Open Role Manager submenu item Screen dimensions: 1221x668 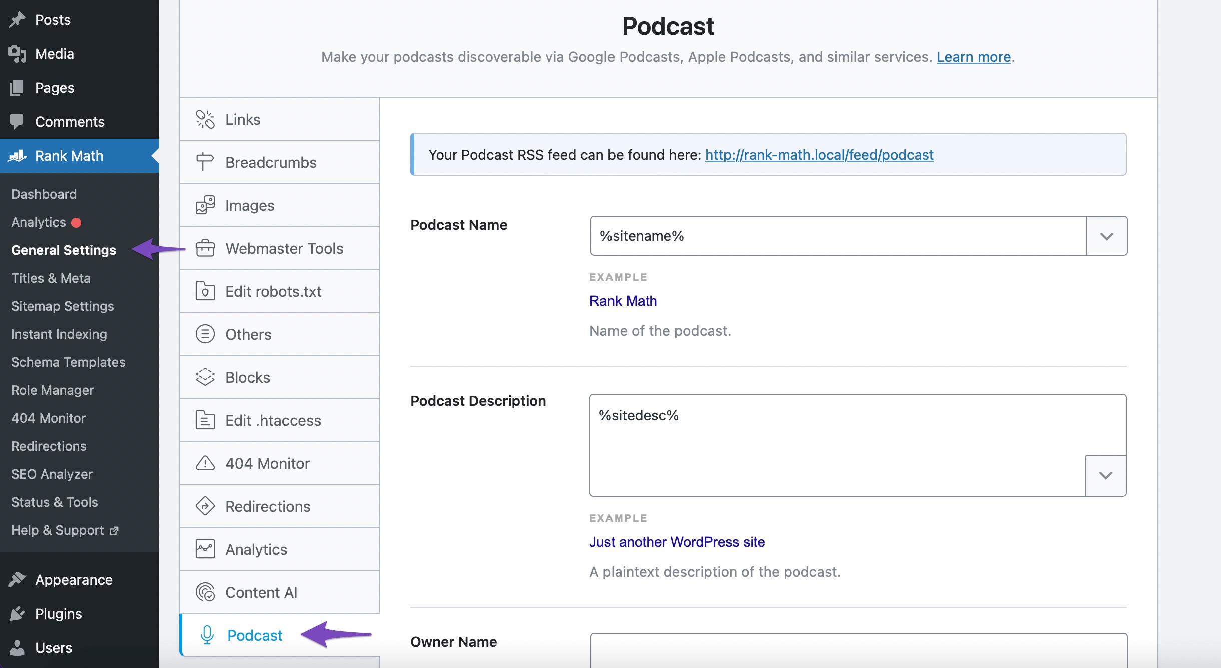(53, 390)
